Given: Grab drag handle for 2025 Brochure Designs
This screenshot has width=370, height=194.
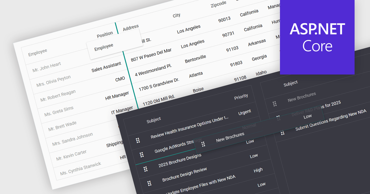Looking at the screenshot, I should tap(146, 169).
